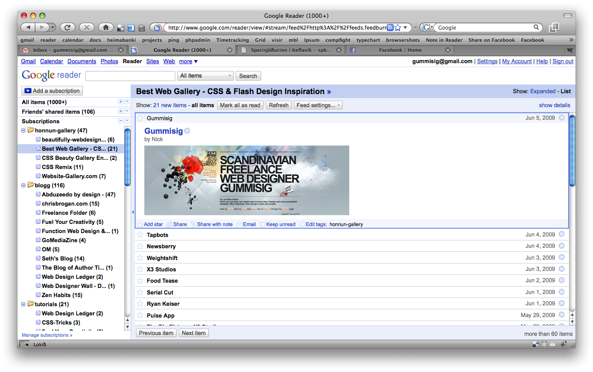The height and width of the screenshot is (372, 593).
Task: Open Tapbots original page via arrow icon
Action: tap(562, 234)
